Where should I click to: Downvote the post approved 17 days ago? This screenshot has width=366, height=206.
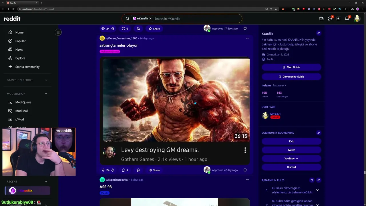[x=113, y=29]
